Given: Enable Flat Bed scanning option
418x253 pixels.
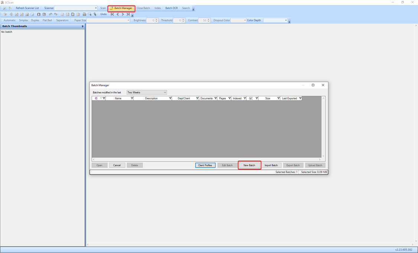Looking at the screenshot, I should 47,20.
